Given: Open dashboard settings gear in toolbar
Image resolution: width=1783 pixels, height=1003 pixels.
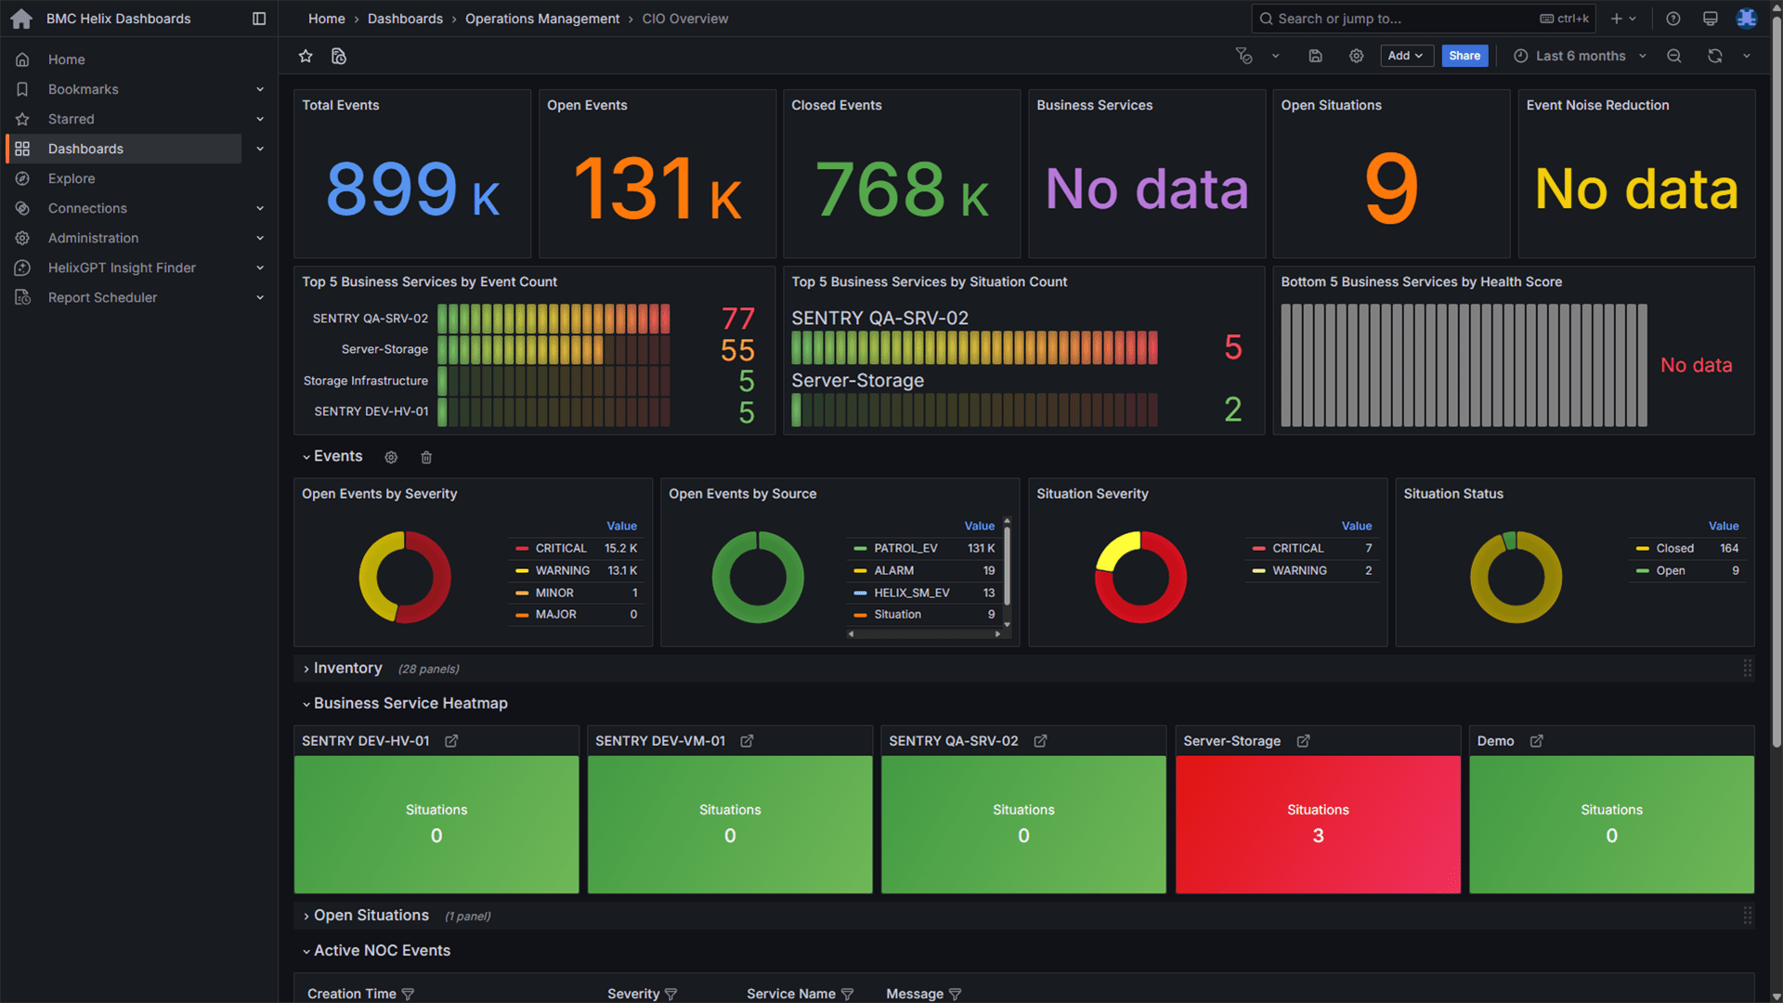Looking at the screenshot, I should tap(1356, 57).
